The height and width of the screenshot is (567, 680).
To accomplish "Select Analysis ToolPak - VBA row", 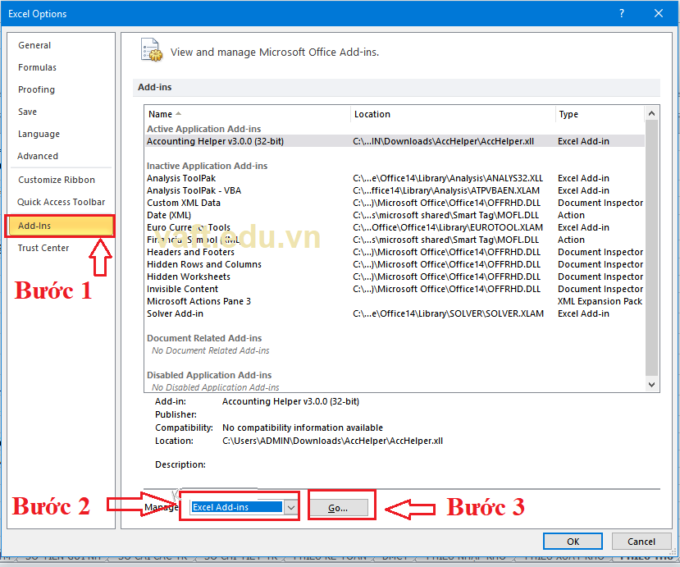I will [395, 190].
